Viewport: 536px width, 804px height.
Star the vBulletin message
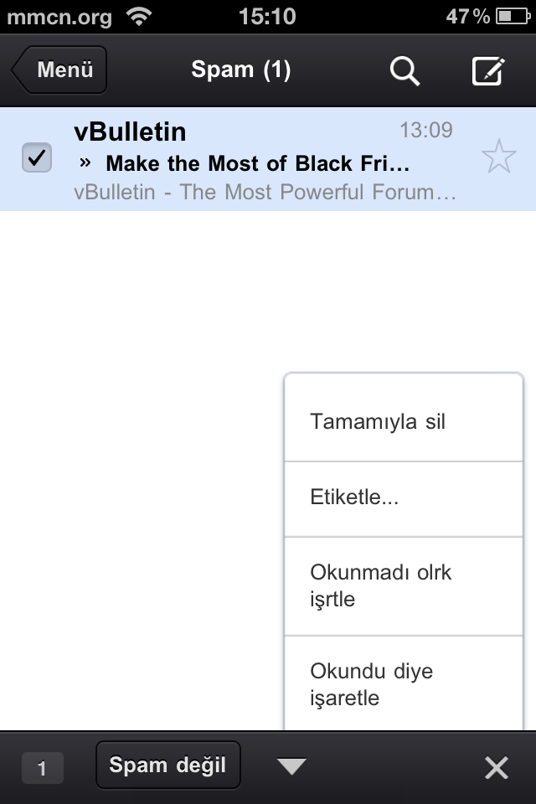[x=499, y=157]
